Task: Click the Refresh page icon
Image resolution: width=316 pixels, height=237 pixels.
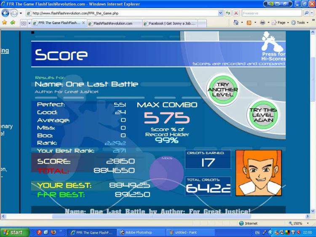Action: pyautogui.click(x=228, y=13)
